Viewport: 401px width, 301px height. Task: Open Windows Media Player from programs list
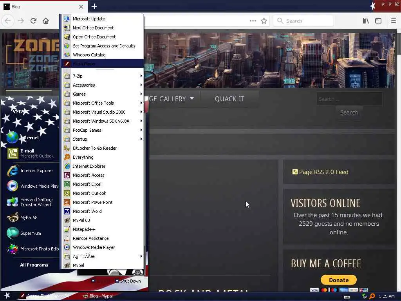pos(103,247)
